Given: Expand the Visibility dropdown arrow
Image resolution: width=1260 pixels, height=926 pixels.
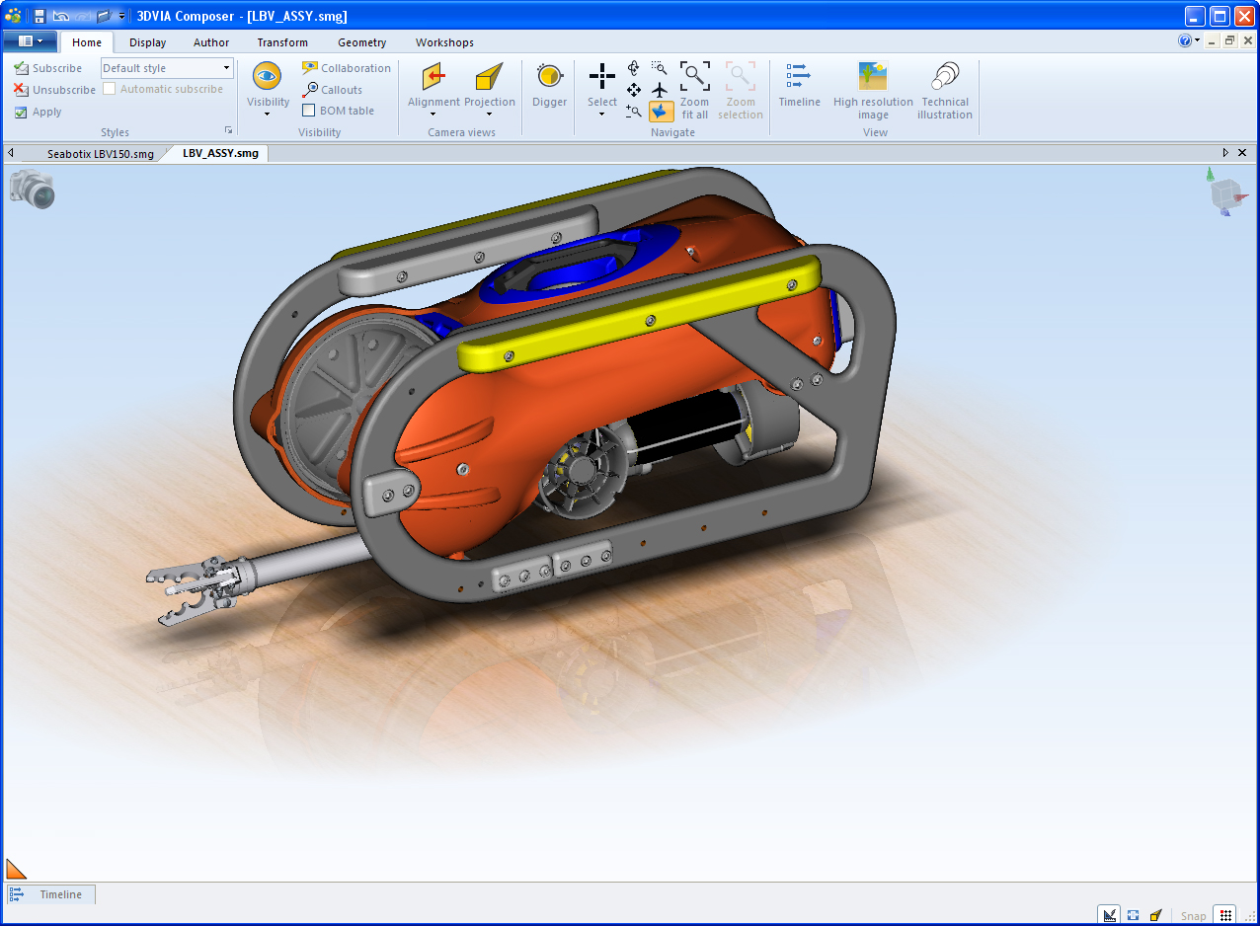Looking at the screenshot, I should point(267,115).
